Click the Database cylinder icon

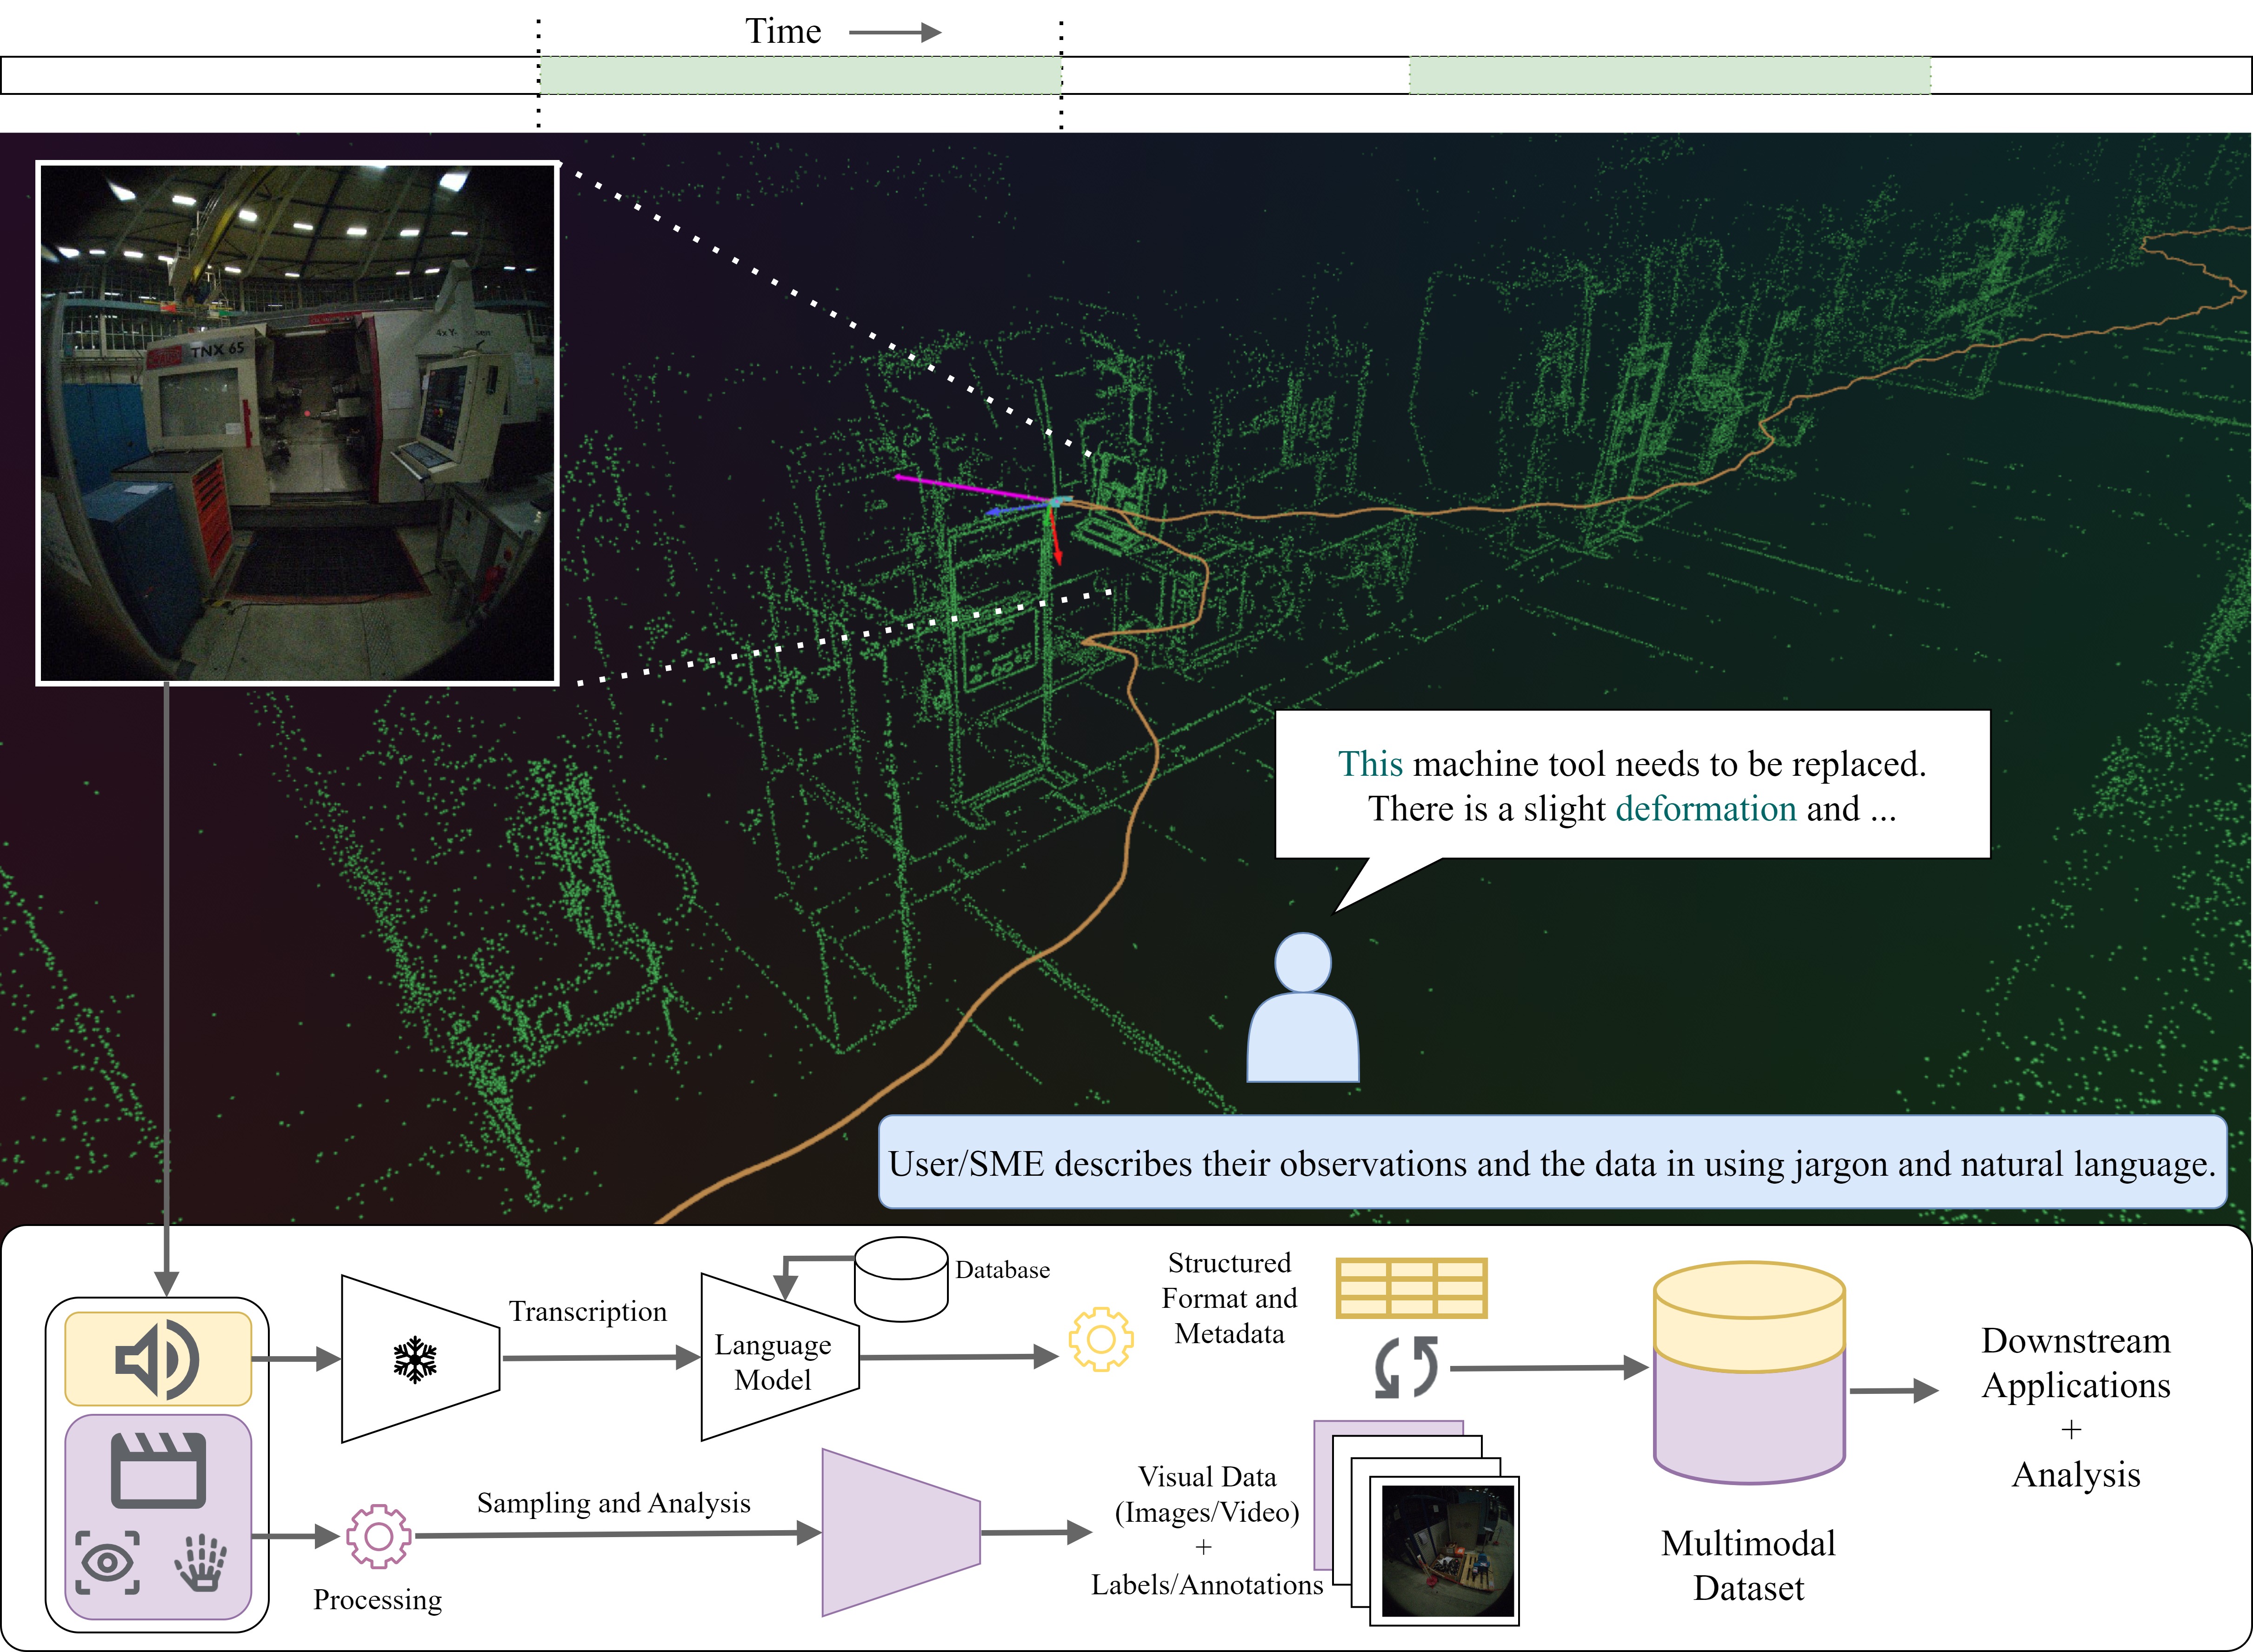tap(901, 1280)
